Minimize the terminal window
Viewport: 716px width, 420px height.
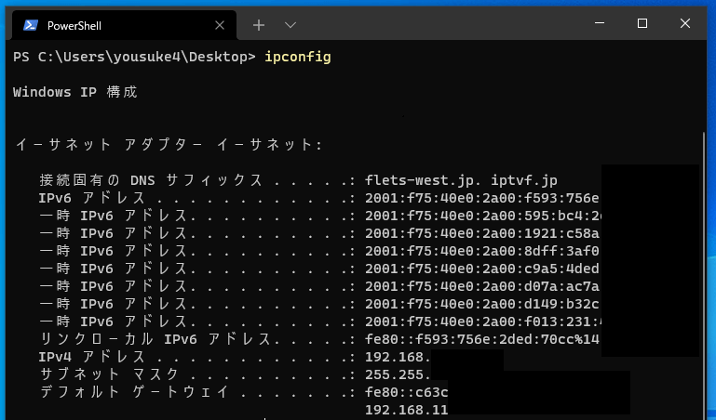600,23
